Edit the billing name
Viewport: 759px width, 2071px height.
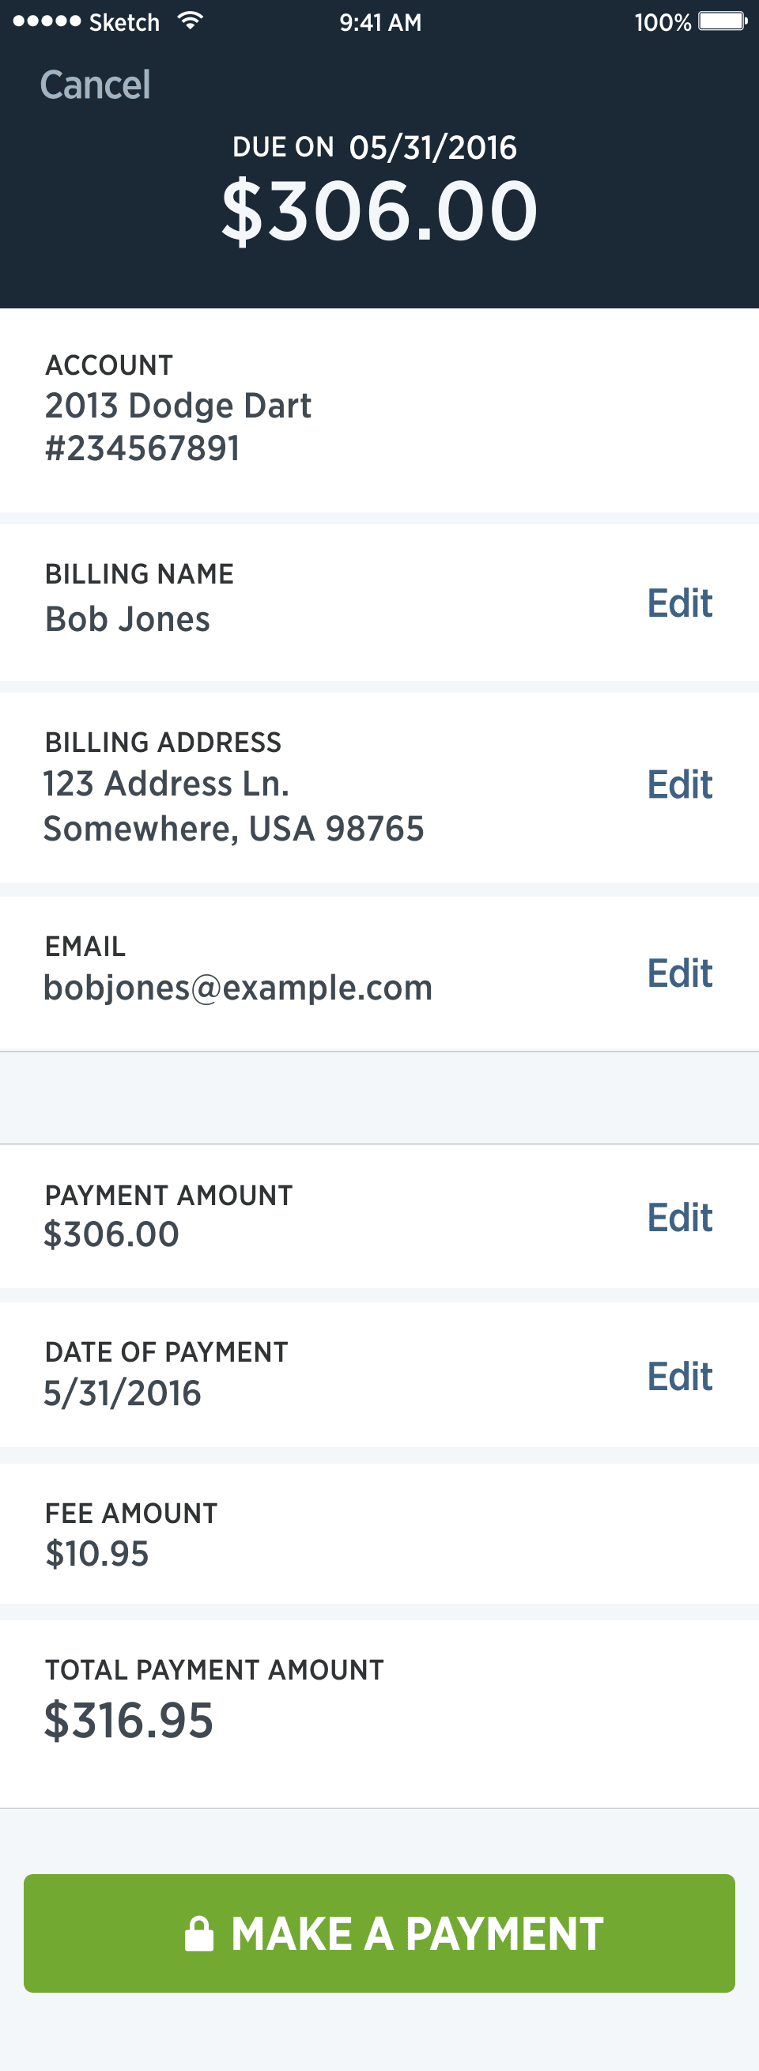(x=679, y=604)
